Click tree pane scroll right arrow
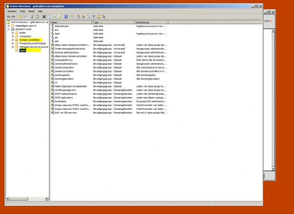The image size is (294, 214). [x=47, y=198]
